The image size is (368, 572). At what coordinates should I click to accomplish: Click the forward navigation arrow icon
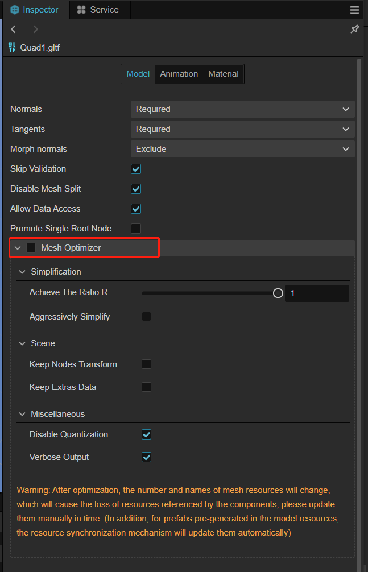pyautogui.click(x=36, y=29)
